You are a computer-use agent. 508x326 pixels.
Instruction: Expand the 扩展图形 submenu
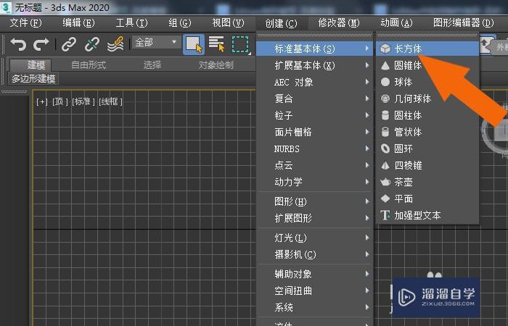pyautogui.click(x=315, y=218)
